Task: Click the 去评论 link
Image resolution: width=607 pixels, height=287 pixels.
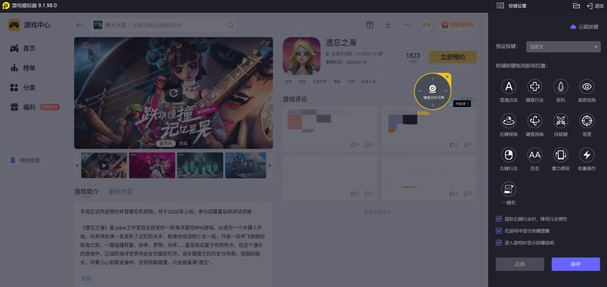Action: point(468,99)
